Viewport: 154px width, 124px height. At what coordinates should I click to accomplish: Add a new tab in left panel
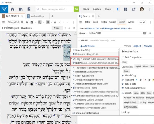52,16
